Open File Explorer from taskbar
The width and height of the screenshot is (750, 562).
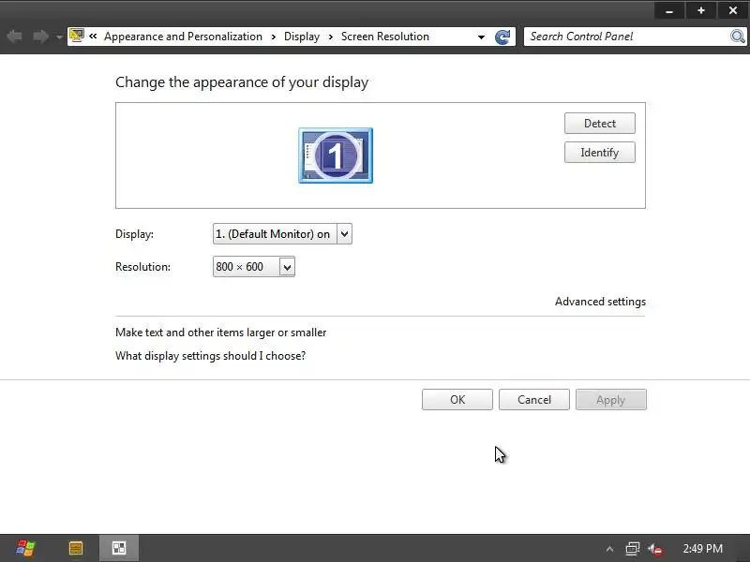coord(76,548)
